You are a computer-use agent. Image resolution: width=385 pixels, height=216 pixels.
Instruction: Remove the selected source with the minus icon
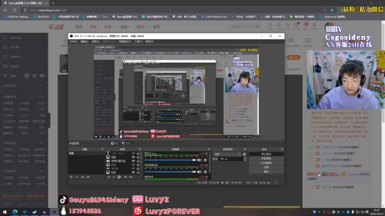(114, 177)
